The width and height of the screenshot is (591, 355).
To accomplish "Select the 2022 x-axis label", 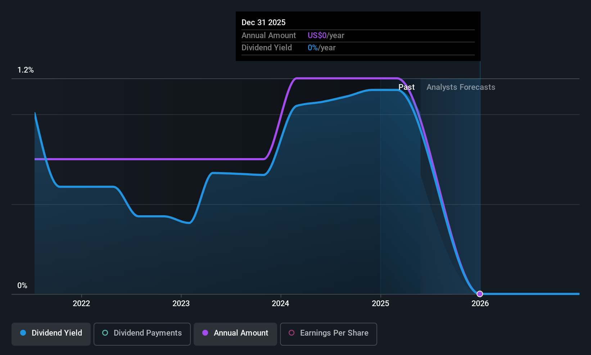I will coord(81,303).
